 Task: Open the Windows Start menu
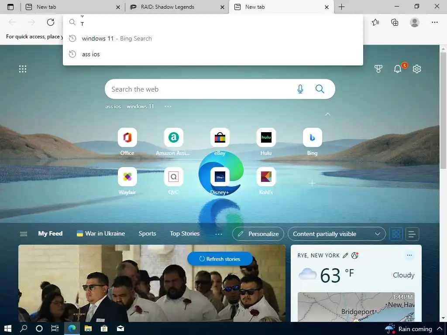pos(8,328)
